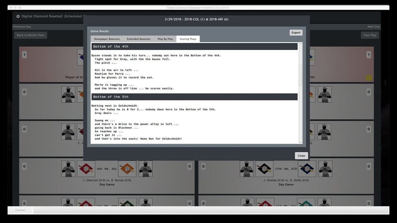Click the 'Bottom of the 5th' header
This screenshot has width=397, height=223.
(x=195, y=97)
